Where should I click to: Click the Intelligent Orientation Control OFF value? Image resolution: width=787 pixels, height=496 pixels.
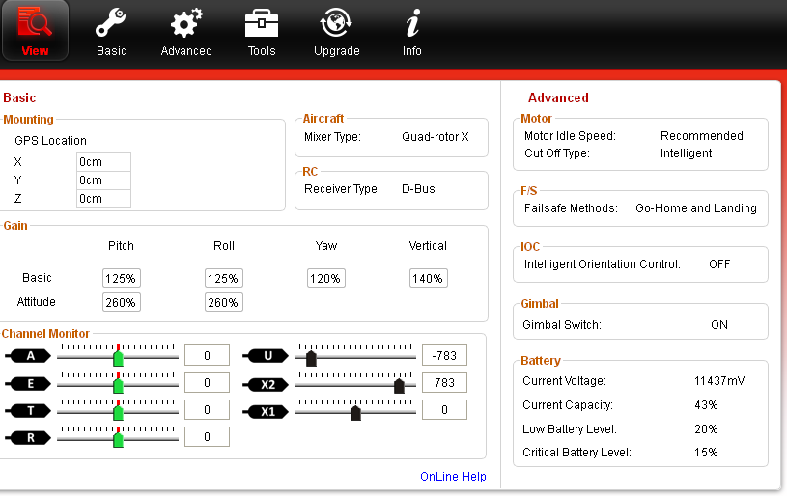click(x=719, y=264)
